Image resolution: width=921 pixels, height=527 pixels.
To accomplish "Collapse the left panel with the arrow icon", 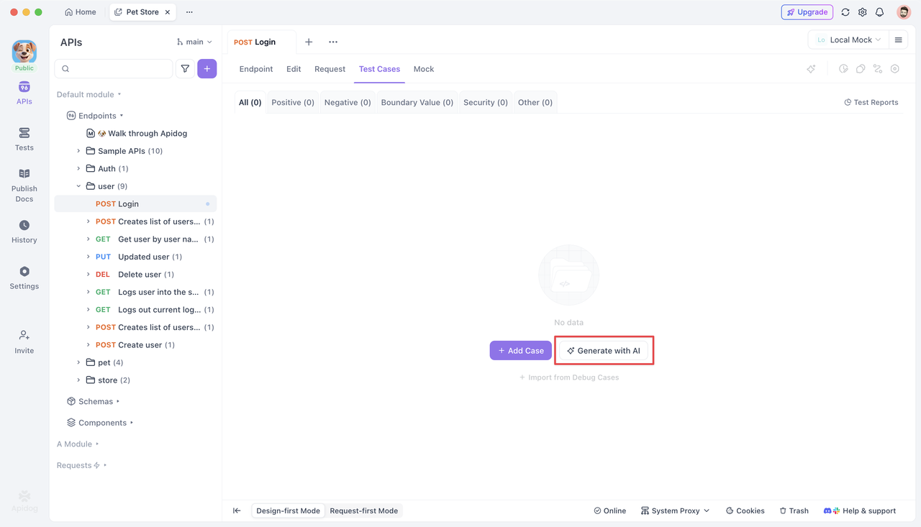I will click(x=237, y=510).
